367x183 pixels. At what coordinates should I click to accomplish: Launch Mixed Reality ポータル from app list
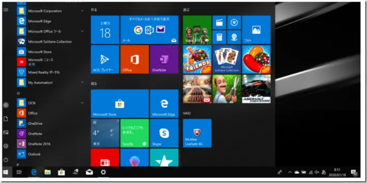51,72
